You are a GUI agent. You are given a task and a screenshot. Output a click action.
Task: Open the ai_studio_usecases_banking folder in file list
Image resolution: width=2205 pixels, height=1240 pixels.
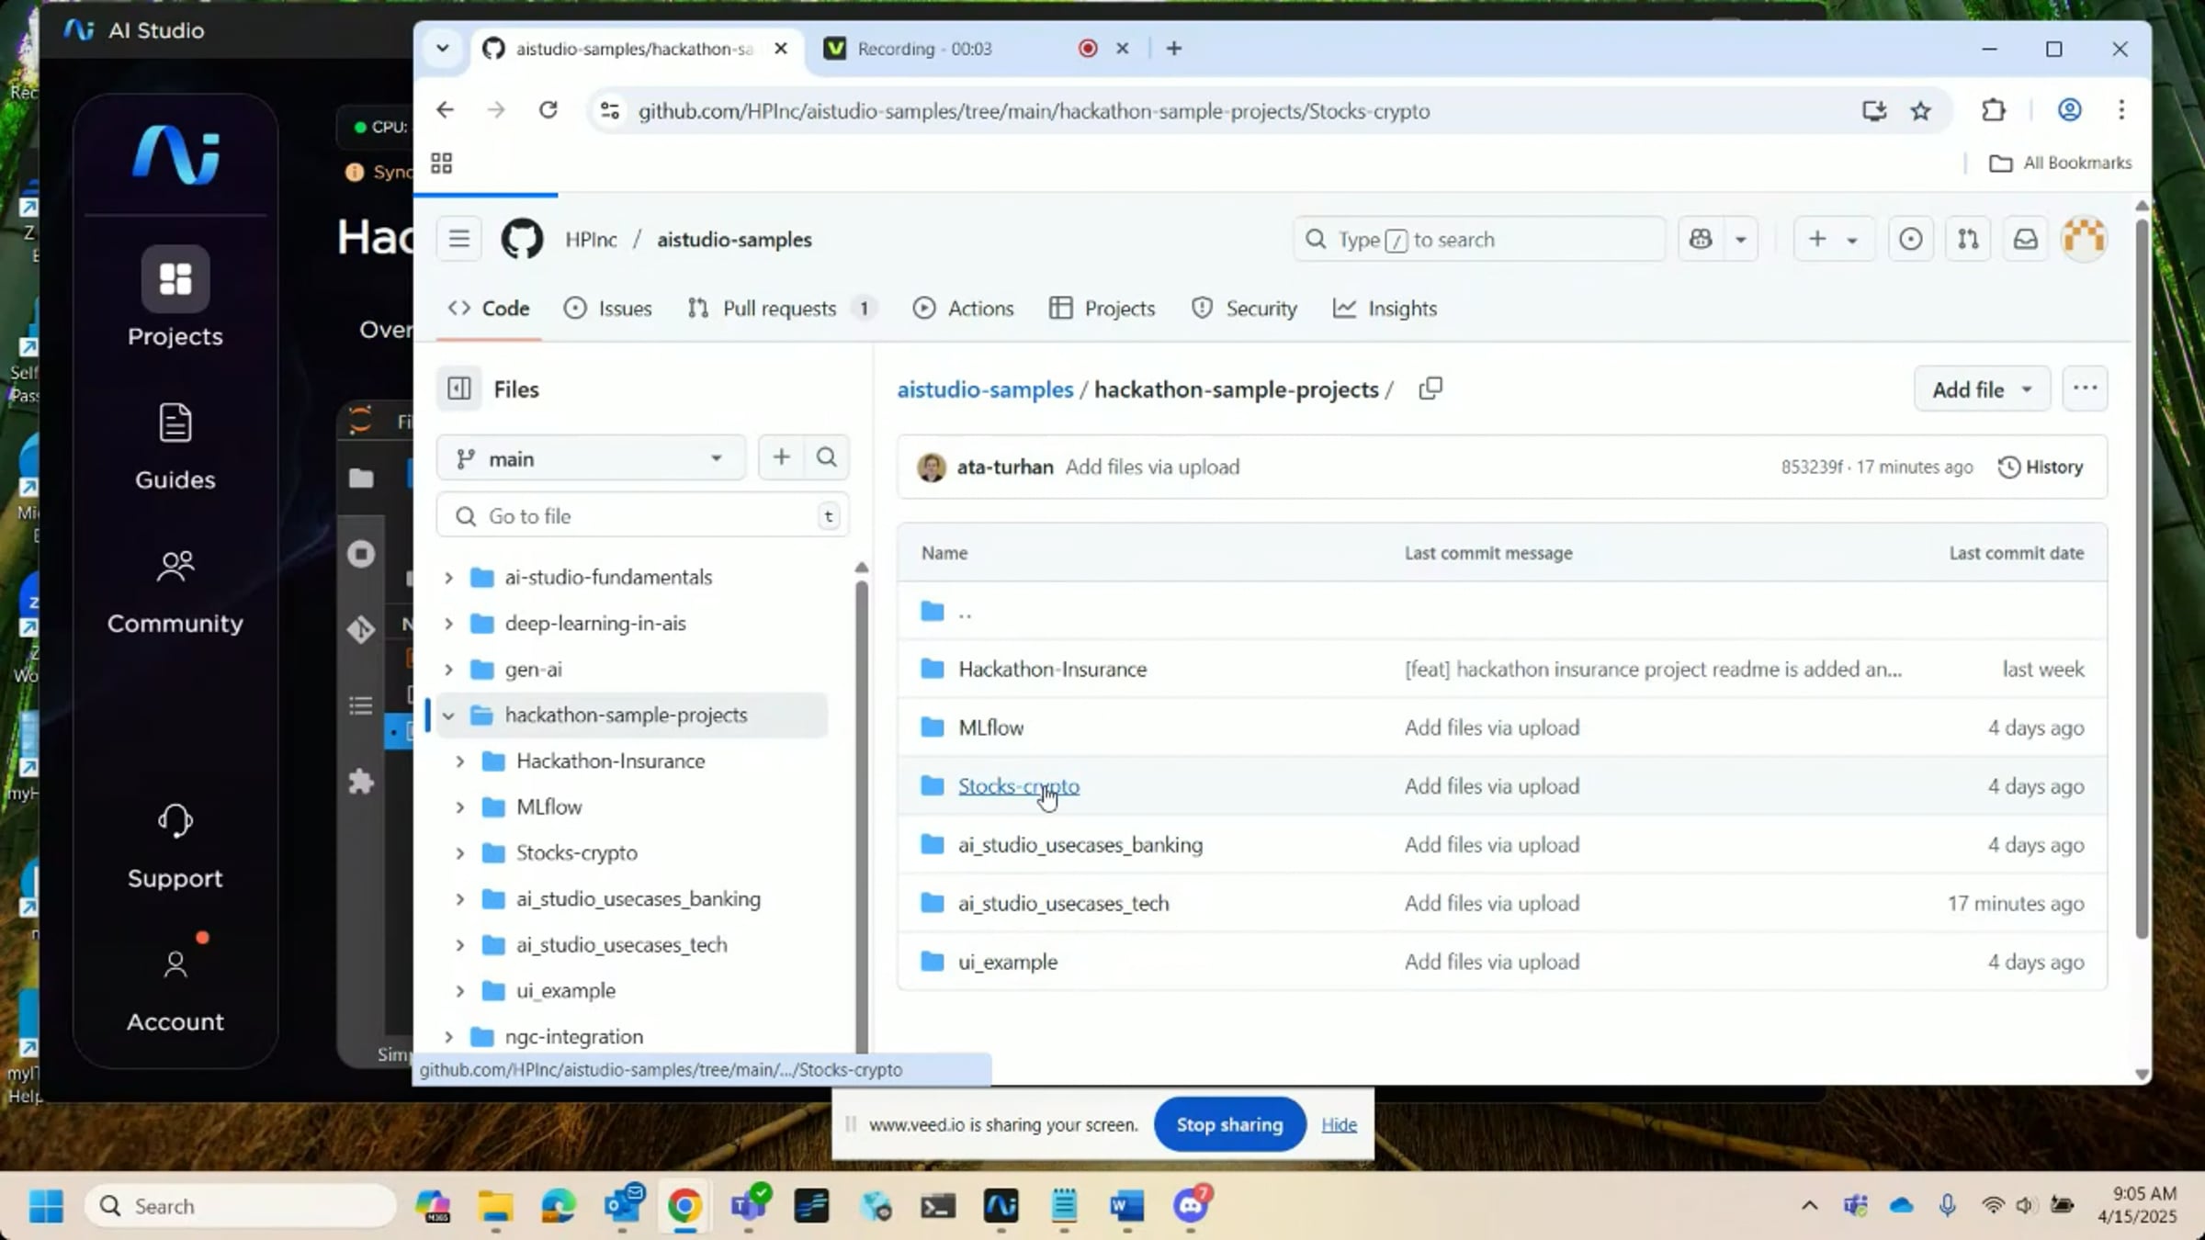(1080, 845)
